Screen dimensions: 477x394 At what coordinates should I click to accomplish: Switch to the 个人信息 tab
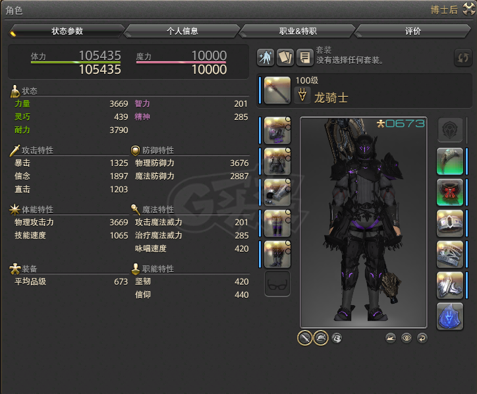click(182, 31)
